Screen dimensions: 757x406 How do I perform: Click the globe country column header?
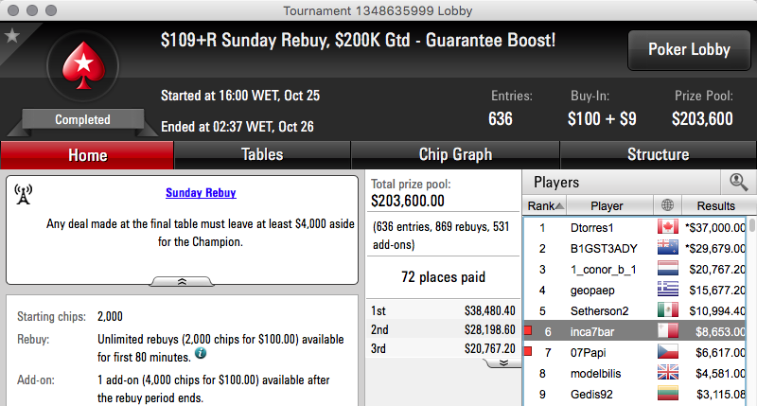tap(667, 205)
